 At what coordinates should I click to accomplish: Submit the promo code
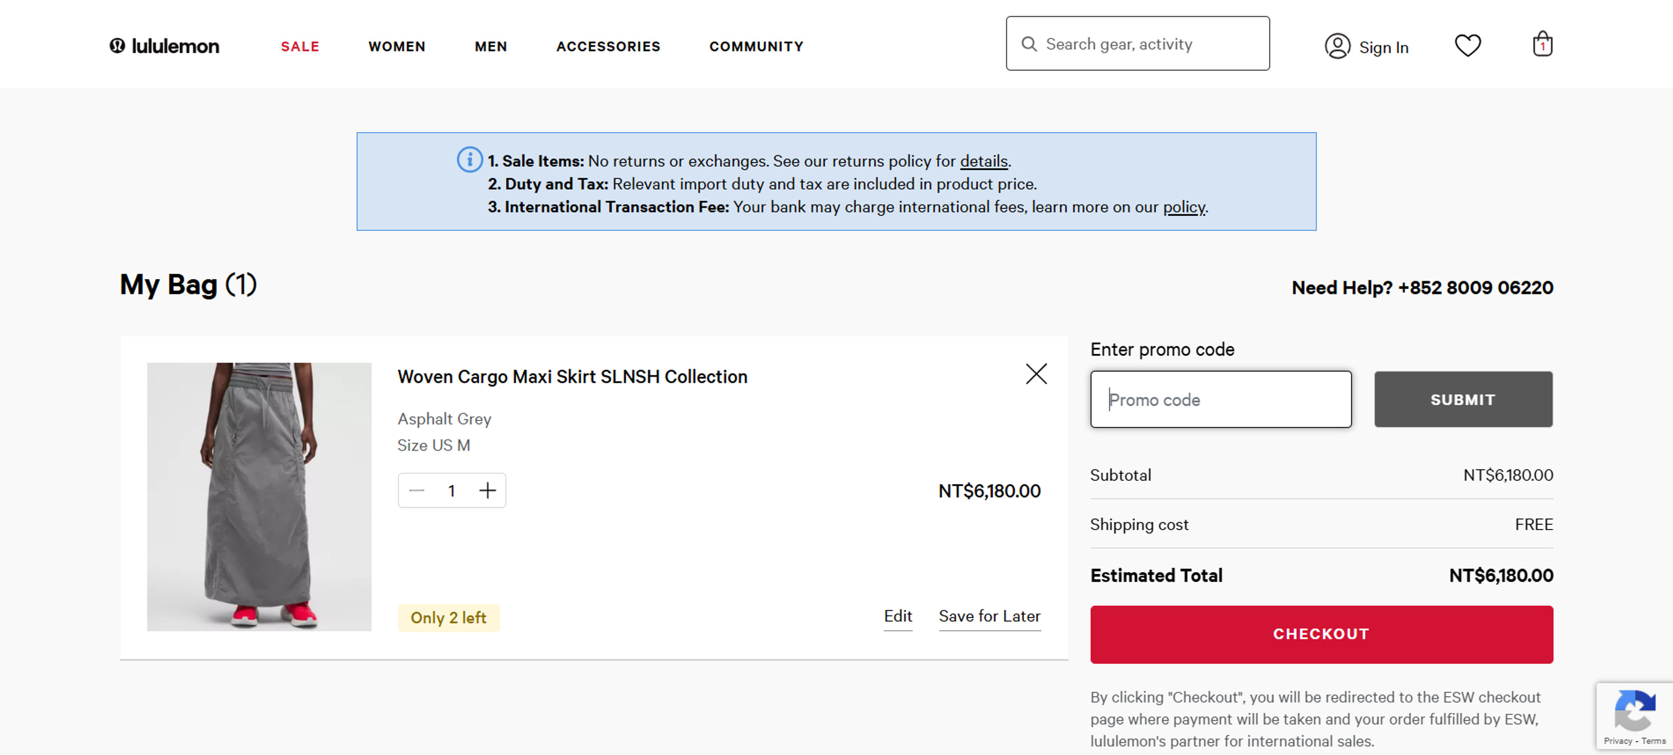pyautogui.click(x=1463, y=399)
